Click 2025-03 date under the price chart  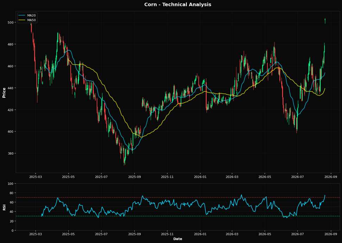click(x=36, y=177)
